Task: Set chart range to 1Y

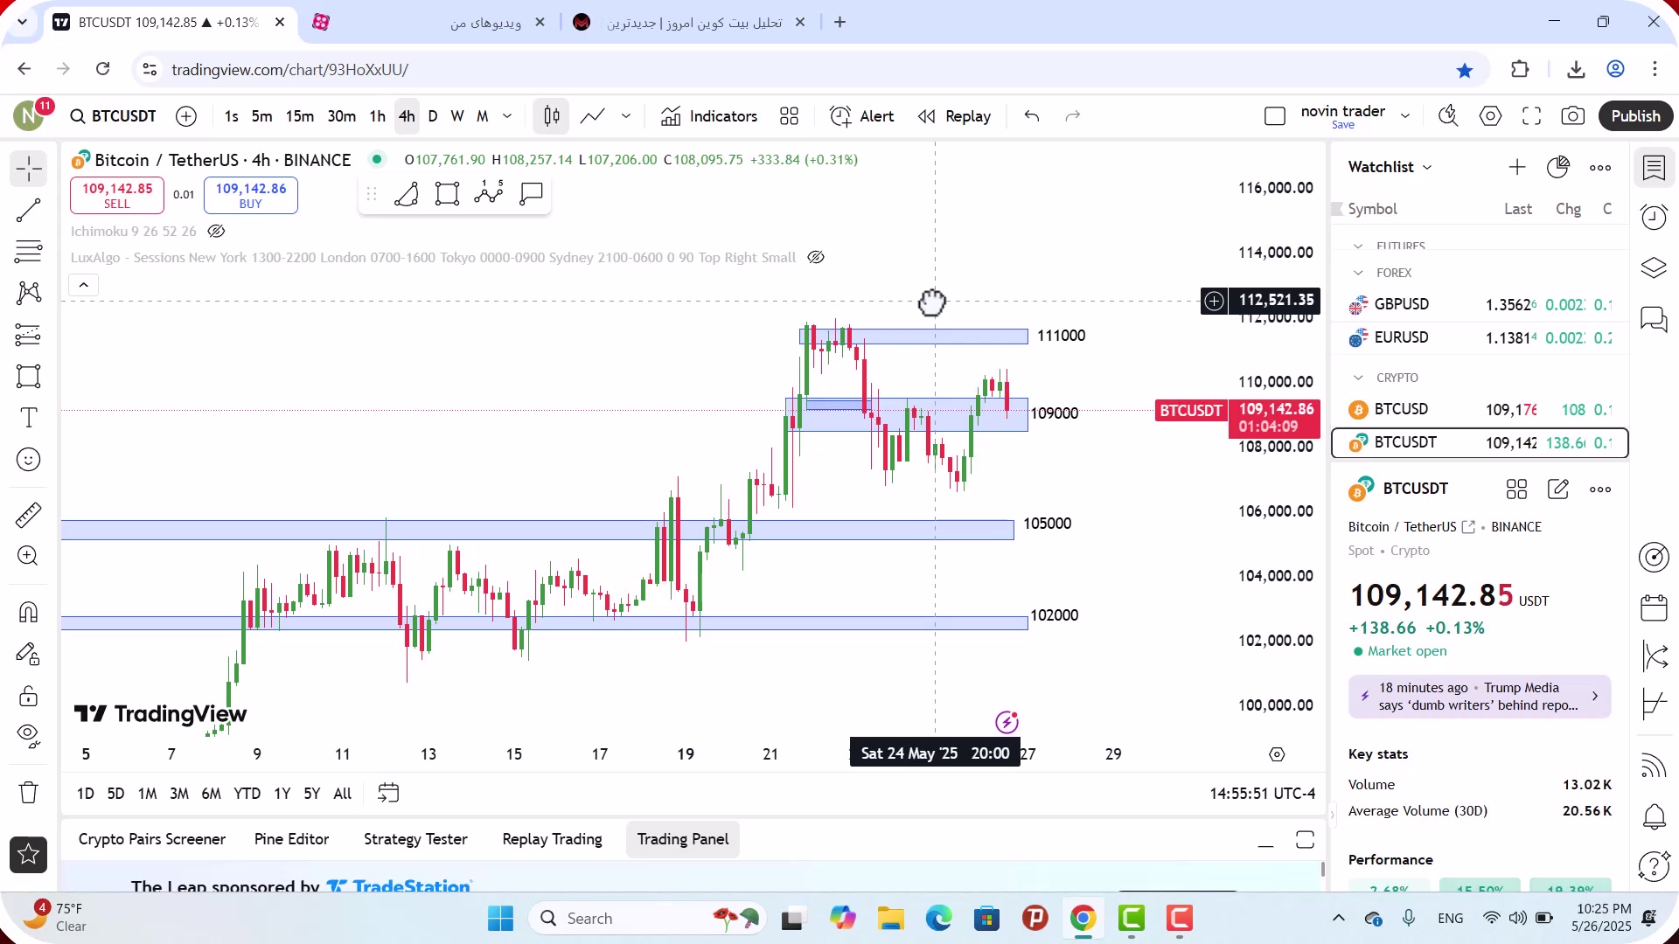Action: (x=282, y=794)
